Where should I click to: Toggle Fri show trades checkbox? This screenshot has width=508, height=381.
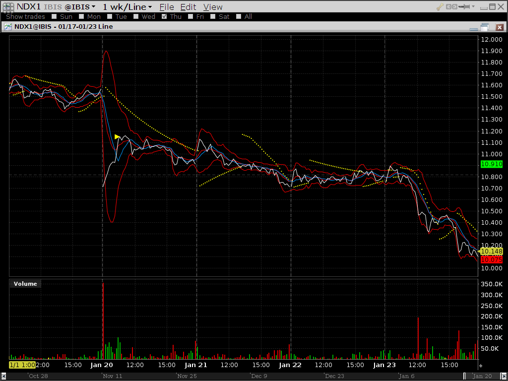pos(190,16)
